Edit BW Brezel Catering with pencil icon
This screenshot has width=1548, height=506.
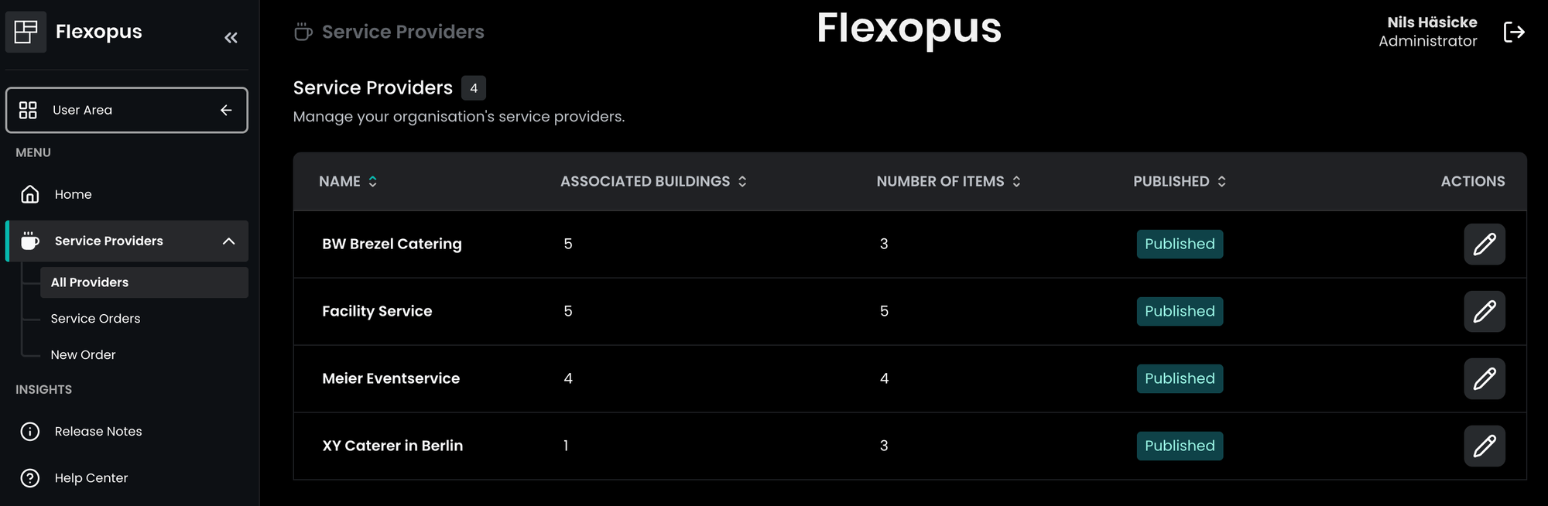pos(1484,244)
